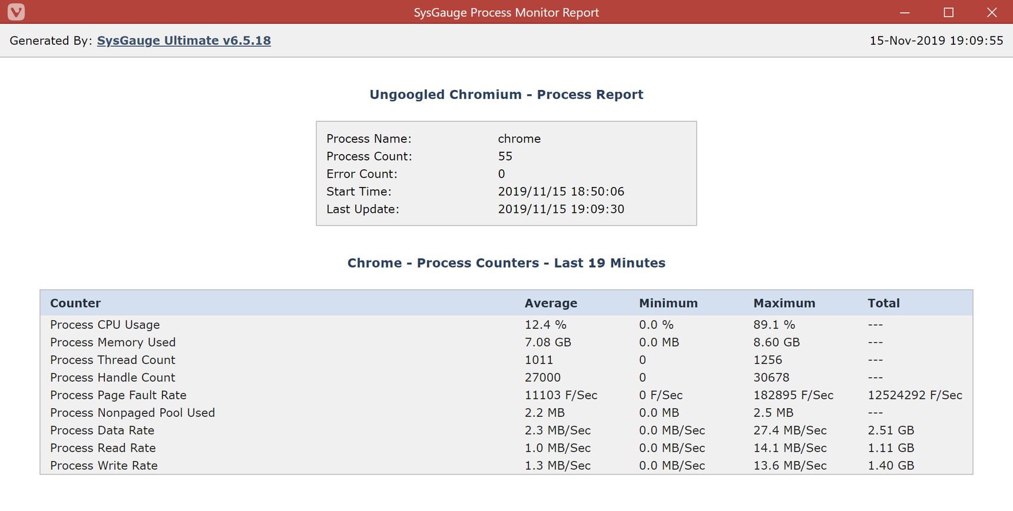The image size is (1013, 511).
Task: Click the Average column header
Action: click(x=551, y=303)
